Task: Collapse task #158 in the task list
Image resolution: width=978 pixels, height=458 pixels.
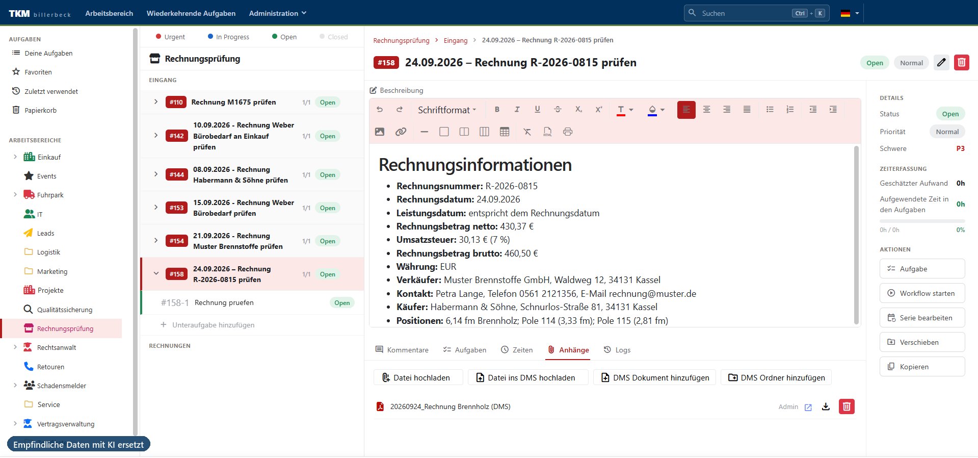Action: point(156,274)
